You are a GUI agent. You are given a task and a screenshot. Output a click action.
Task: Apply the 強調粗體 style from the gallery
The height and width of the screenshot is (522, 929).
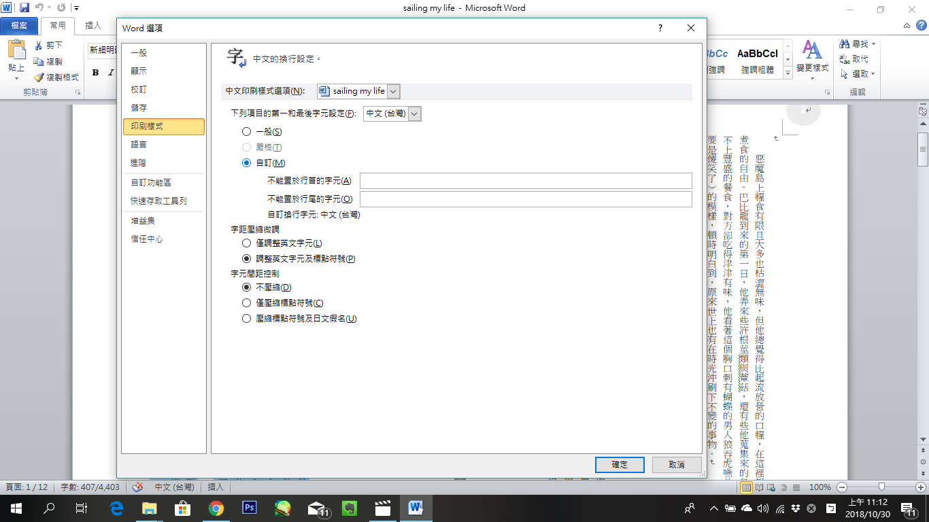(758, 59)
